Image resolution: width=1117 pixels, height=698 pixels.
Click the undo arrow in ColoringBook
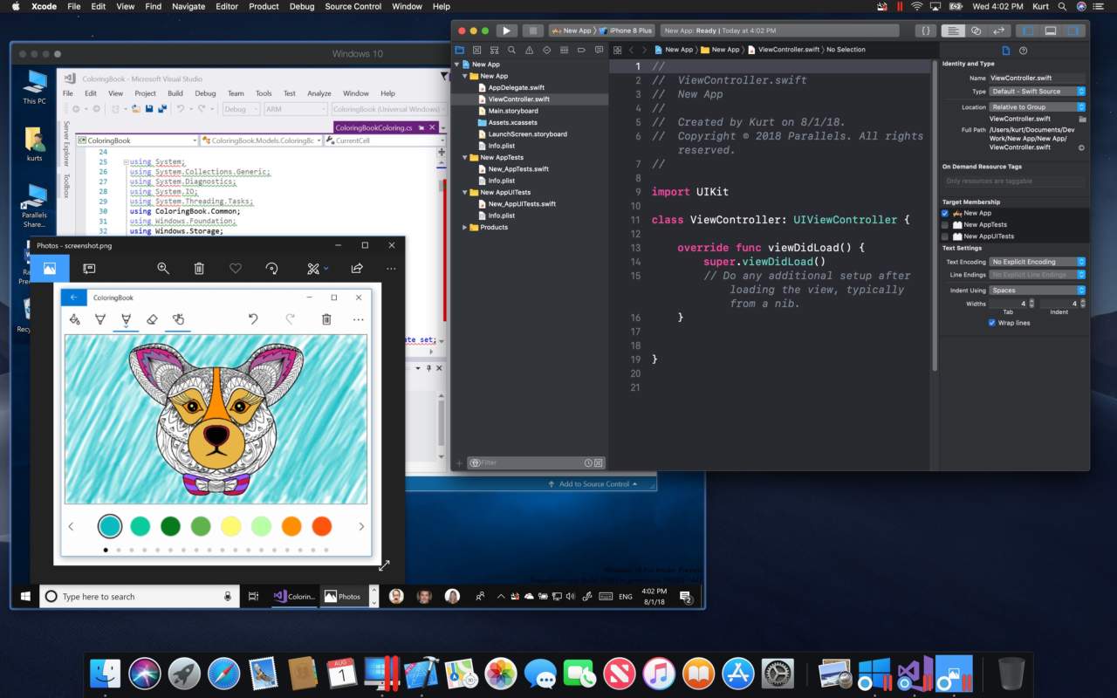pos(253,320)
